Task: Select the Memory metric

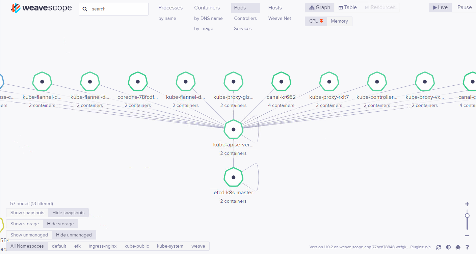Action: [x=339, y=21]
